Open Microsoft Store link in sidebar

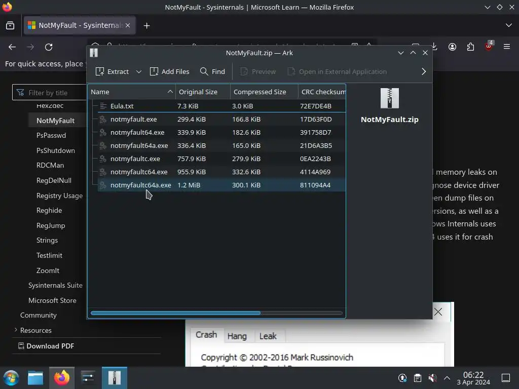tap(52, 300)
